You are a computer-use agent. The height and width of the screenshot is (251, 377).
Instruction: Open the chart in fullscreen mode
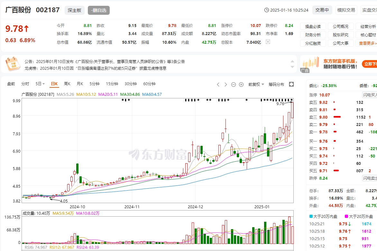click(x=291, y=84)
